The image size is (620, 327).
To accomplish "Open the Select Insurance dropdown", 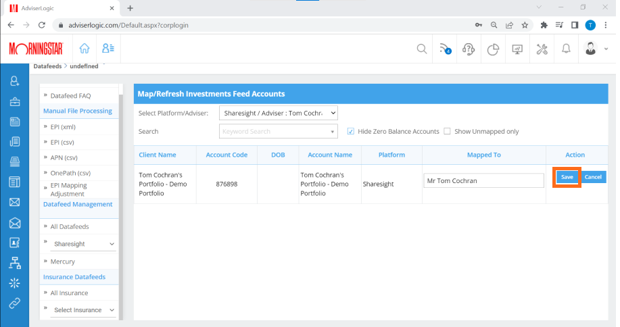I will 83,310.
